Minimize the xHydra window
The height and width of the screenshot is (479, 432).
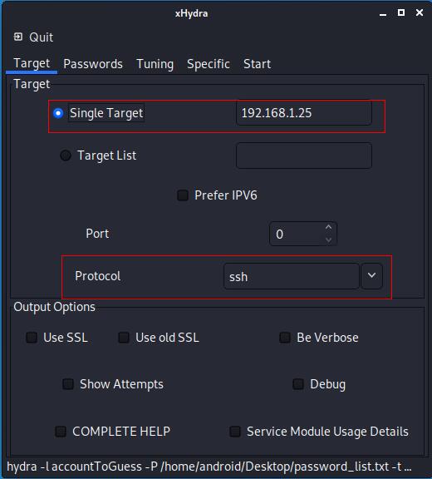(383, 14)
